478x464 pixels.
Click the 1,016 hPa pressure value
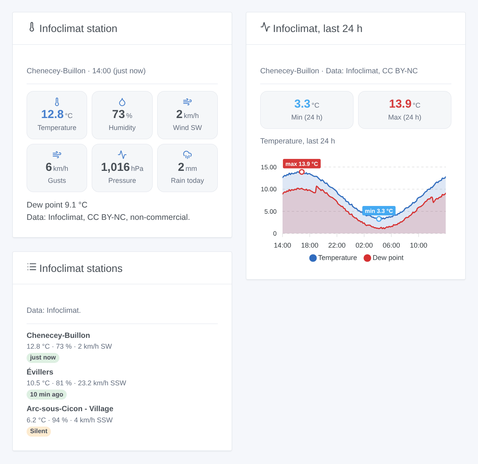tap(122, 167)
